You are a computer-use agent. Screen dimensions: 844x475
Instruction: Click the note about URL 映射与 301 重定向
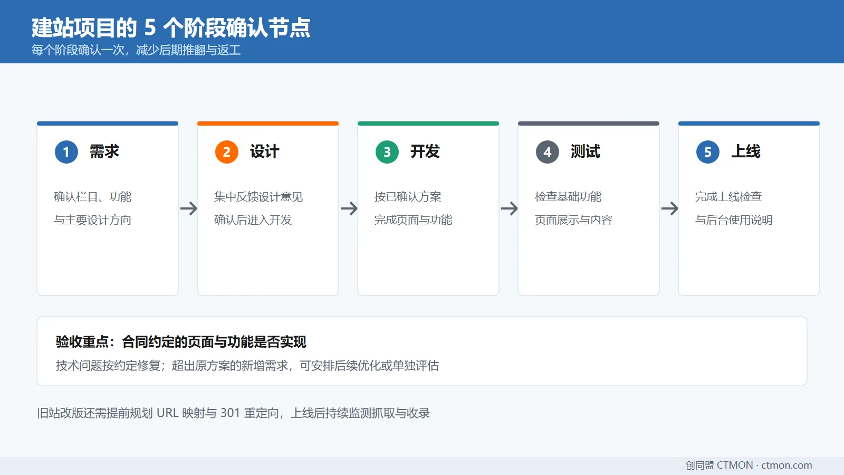coord(233,413)
